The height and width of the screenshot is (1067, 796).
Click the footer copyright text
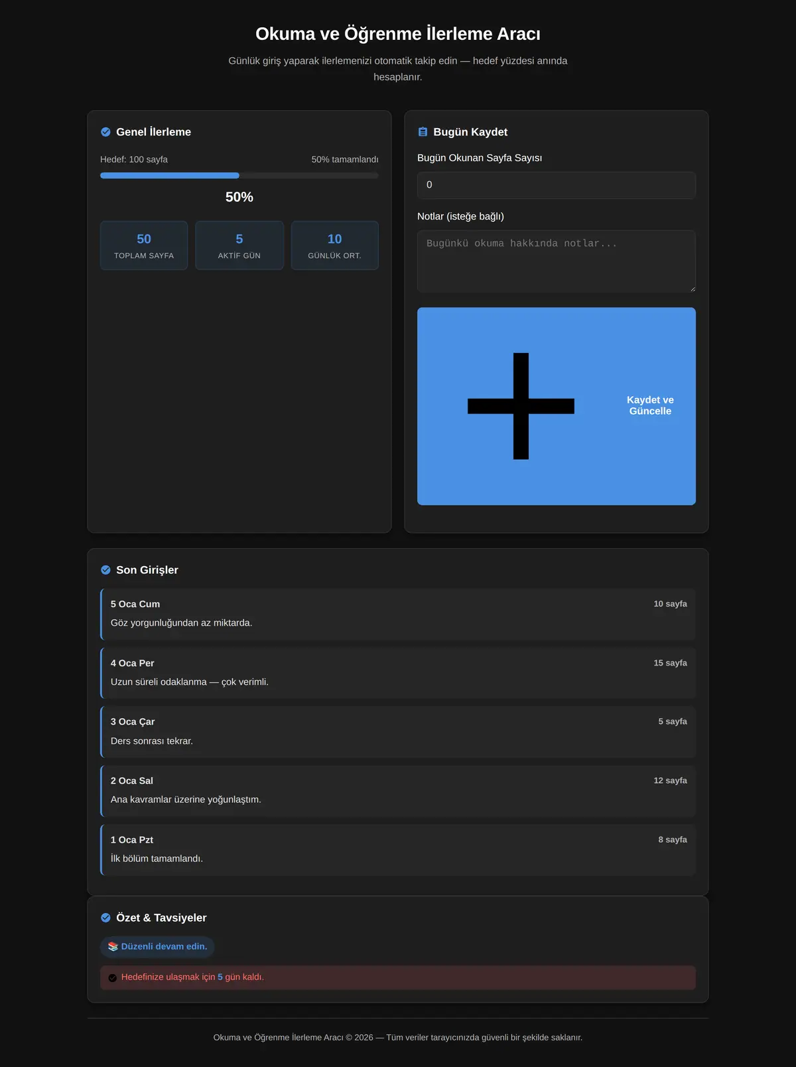[x=398, y=1037]
